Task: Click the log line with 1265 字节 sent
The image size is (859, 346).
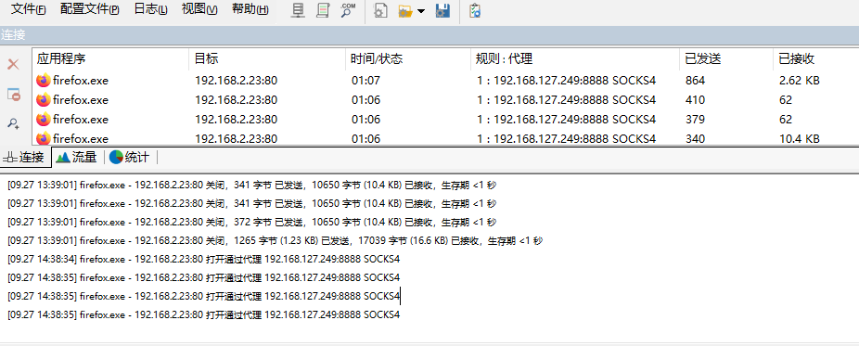Action: point(275,240)
